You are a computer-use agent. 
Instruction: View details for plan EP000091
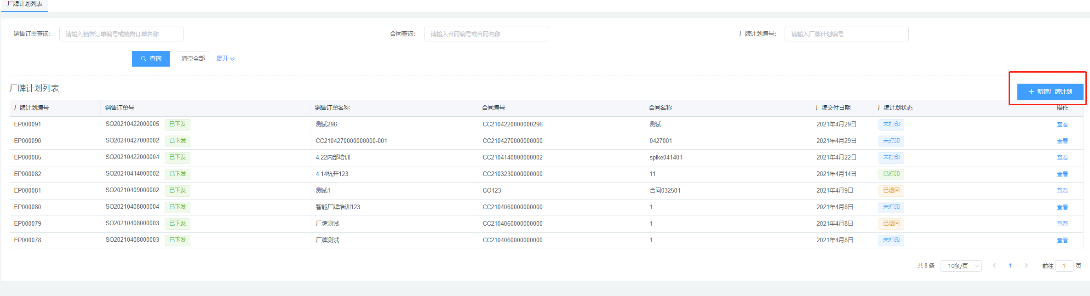[x=1062, y=125]
